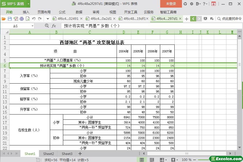
Task: Switch to the Sheet2 worksheet tab
Action: pos(48,154)
